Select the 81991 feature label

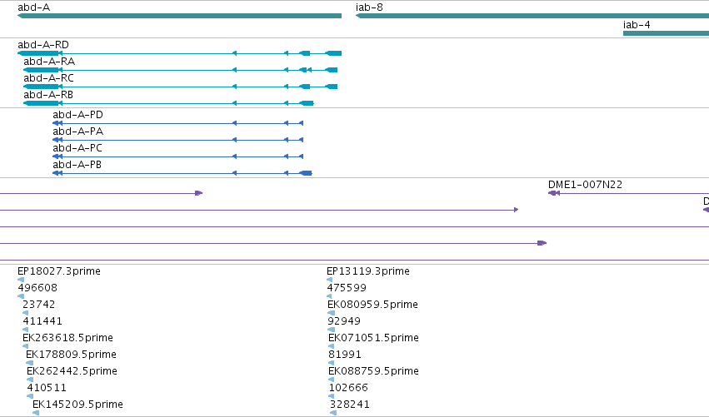pos(345,355)
